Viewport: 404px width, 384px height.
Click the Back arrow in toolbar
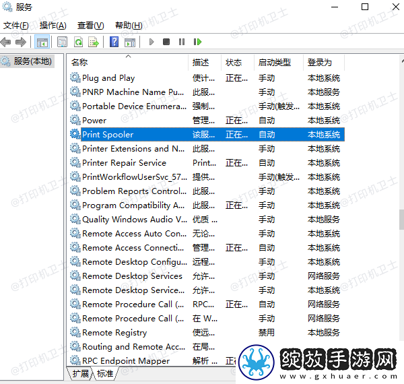[x=5, y=42]
